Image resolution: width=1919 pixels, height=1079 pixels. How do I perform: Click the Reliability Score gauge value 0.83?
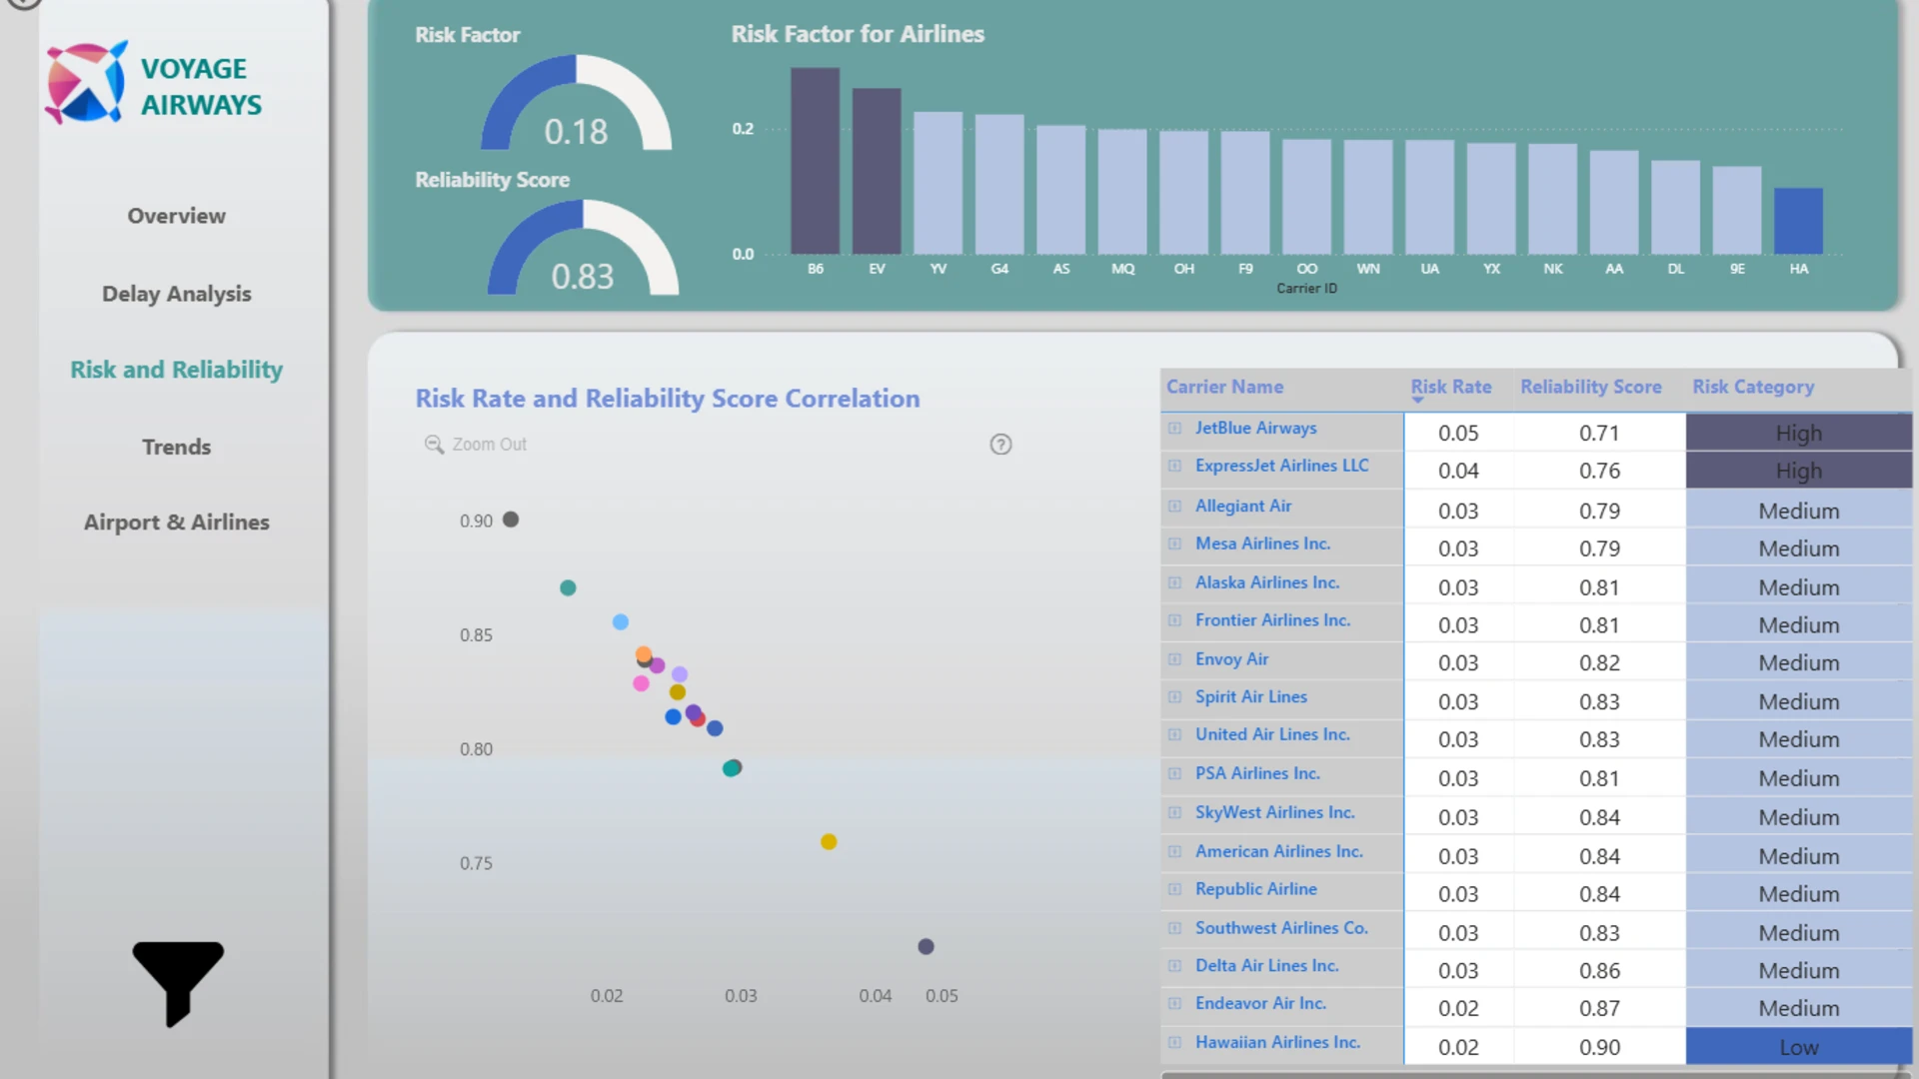coord(583,277)
